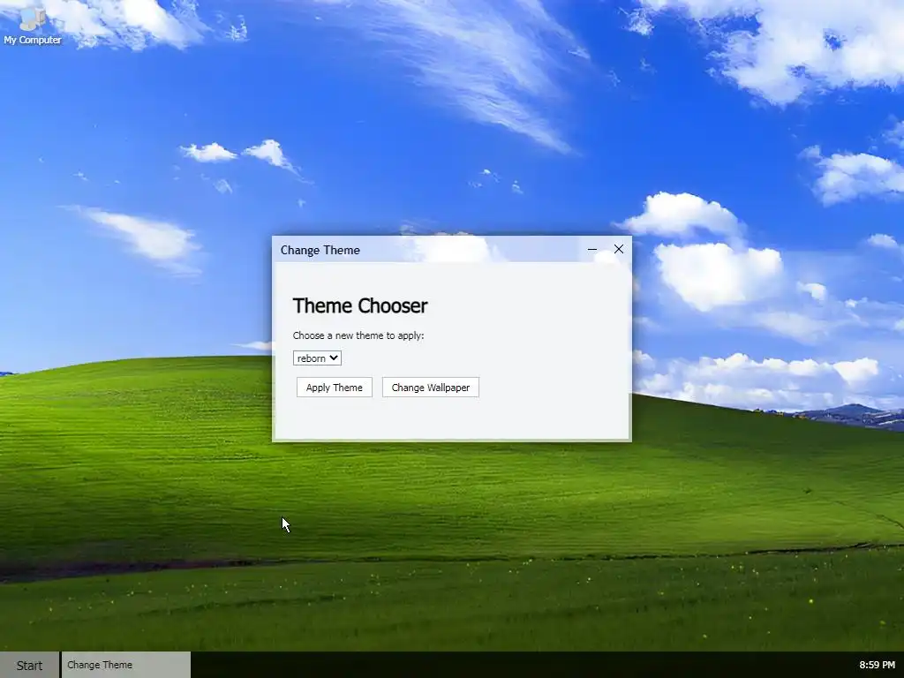Select Change Theme taskbar item
The image size is (904, 678).
pos(125,665)
